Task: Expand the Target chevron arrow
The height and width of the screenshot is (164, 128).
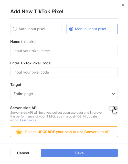Action: pos(113,94)
